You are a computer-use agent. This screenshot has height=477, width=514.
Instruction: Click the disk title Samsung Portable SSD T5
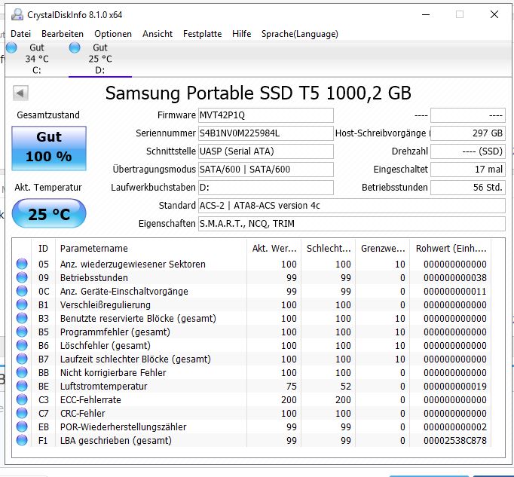pyautogui.click(x=258, y=93)
